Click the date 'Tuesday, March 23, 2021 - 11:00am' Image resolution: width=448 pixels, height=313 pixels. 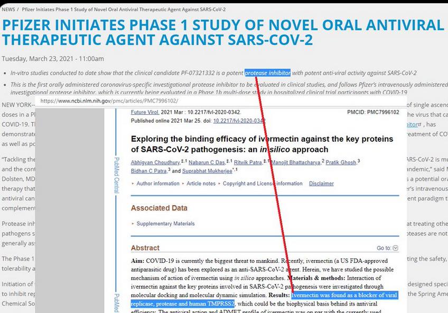(x=53, y=59)
